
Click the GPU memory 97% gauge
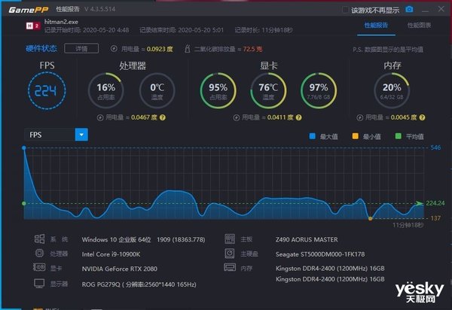pos(319,91)
